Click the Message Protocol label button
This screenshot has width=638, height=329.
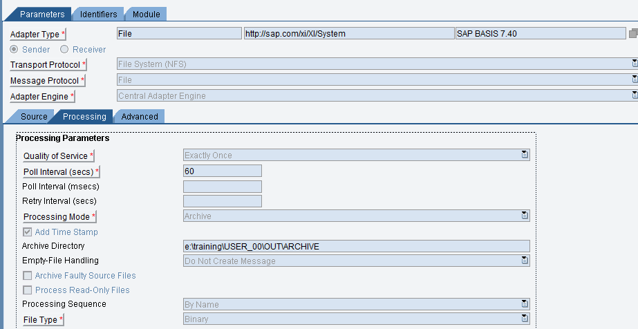click(47, 81)
